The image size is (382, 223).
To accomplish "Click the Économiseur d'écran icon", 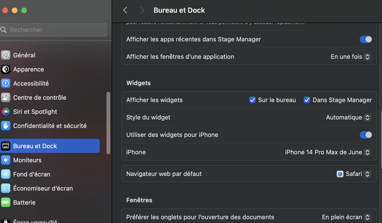I will point(6,188).
